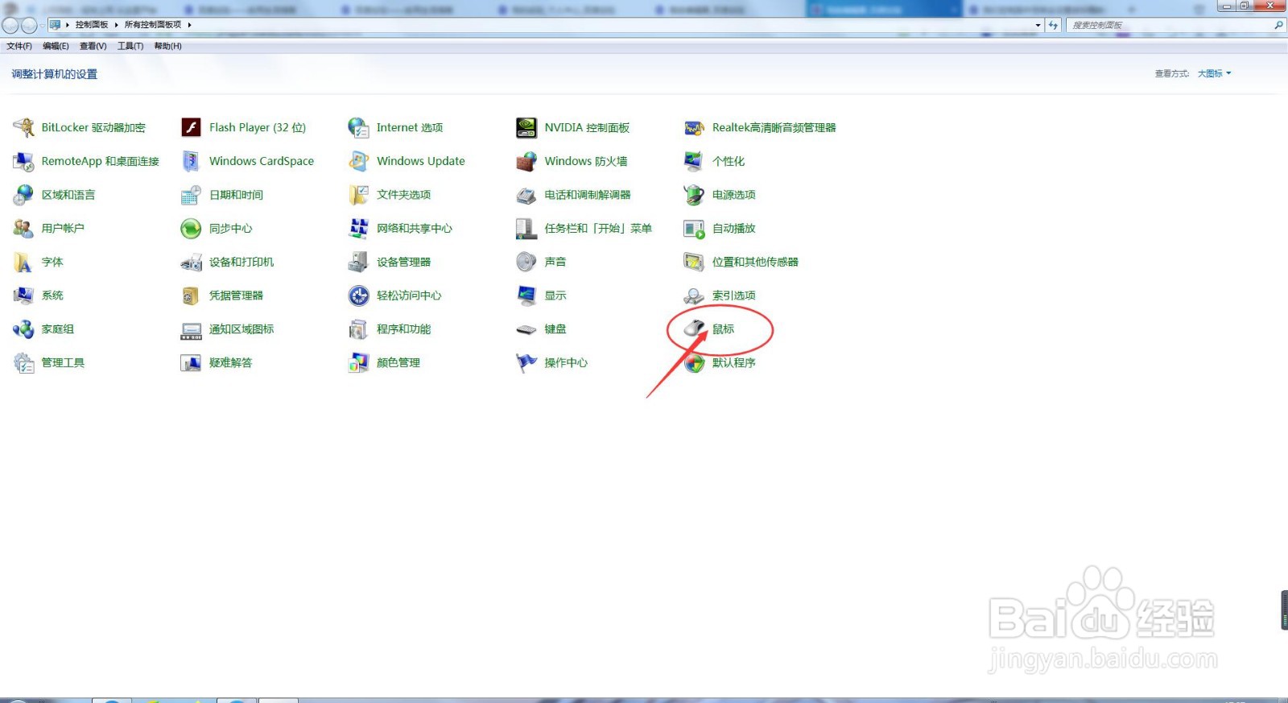The width and height of the screenshot is (1288, 703).
Task: Click the search magnifier icon
Action: click(1278, 25)
